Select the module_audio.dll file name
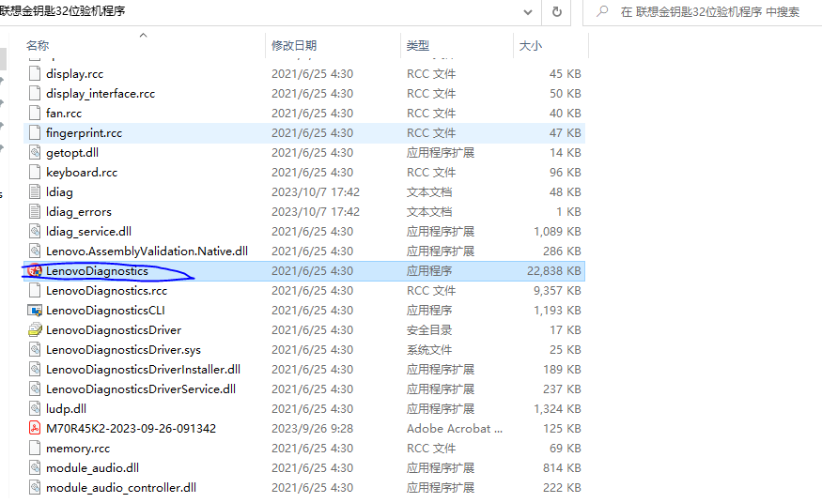The image size is (822, 503). pos(92,468)
